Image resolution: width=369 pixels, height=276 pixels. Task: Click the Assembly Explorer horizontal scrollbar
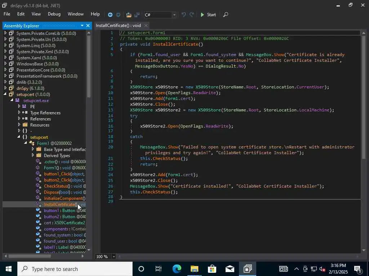click(x=30, y=256)
